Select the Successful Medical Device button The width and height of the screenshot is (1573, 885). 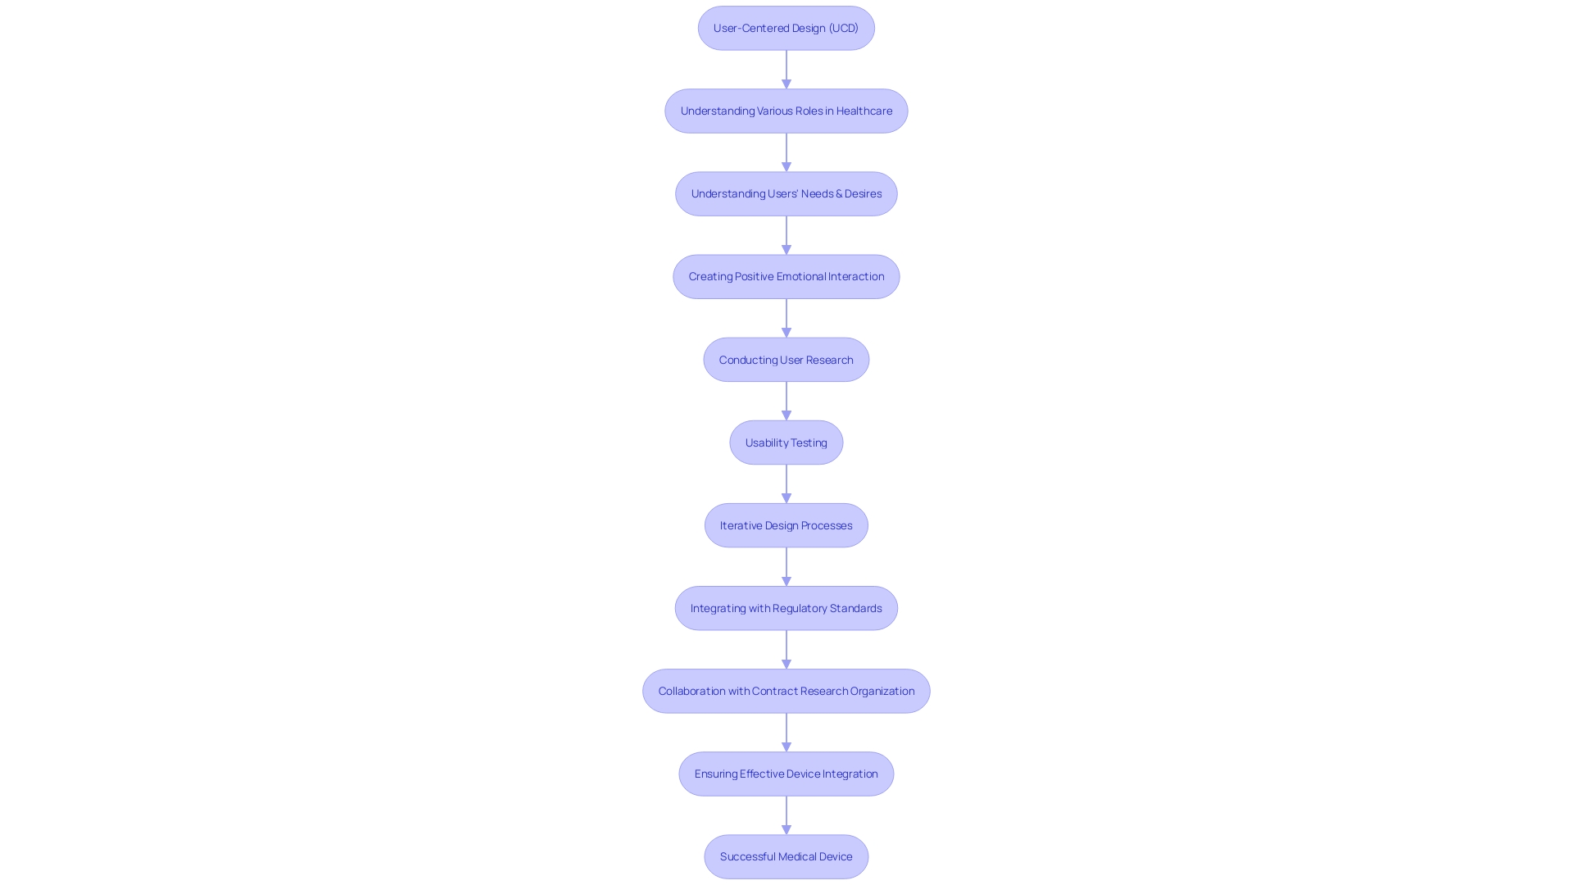786,855
